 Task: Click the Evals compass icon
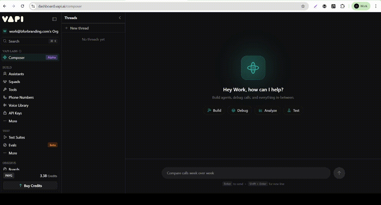point(5,145)
